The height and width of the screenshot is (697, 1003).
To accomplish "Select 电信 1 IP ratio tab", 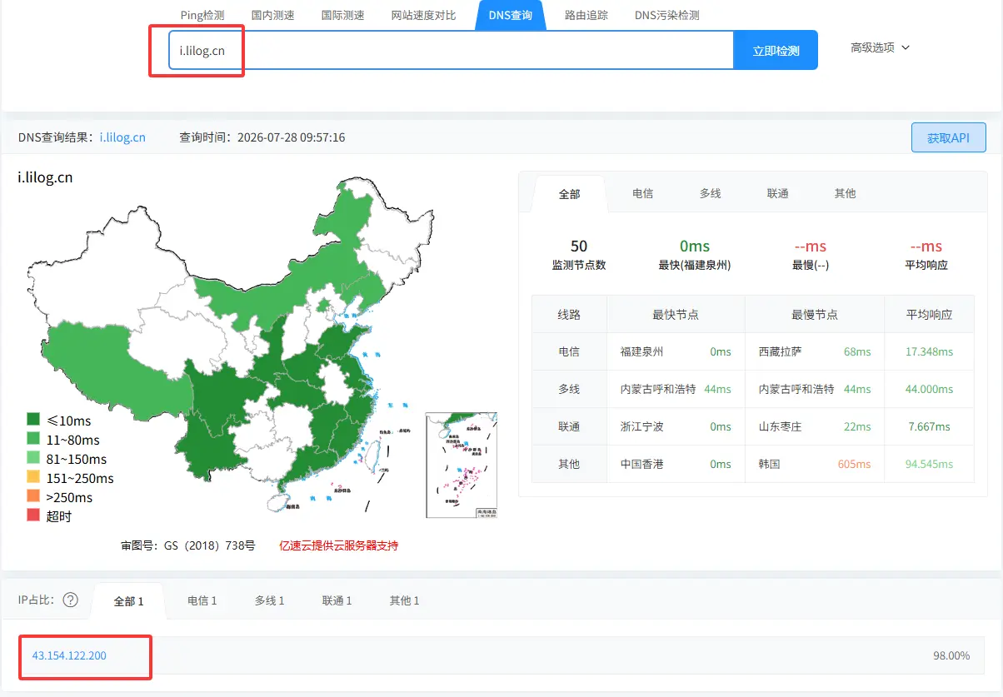I will tap(202, 600).
